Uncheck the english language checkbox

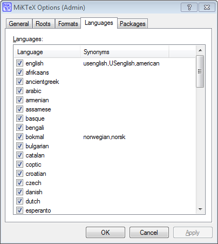(19, 63)
